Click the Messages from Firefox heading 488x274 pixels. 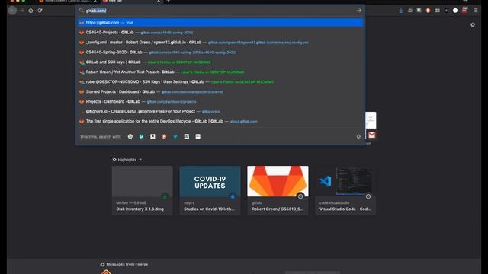pyautogui.click(x=127, y=264)
